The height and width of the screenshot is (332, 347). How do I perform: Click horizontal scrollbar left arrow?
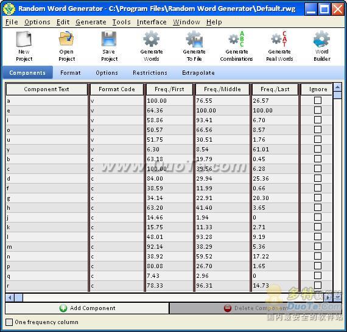[x=10, y=298]
